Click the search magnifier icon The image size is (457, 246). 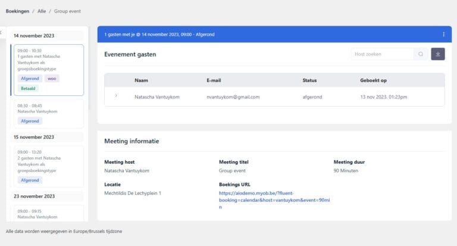(421, 54)
